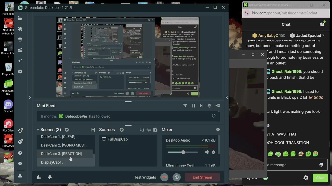Open the Help question mark icon in the sidebar
Viewport: 332px width, 186px height.
(x=20, y=153)
